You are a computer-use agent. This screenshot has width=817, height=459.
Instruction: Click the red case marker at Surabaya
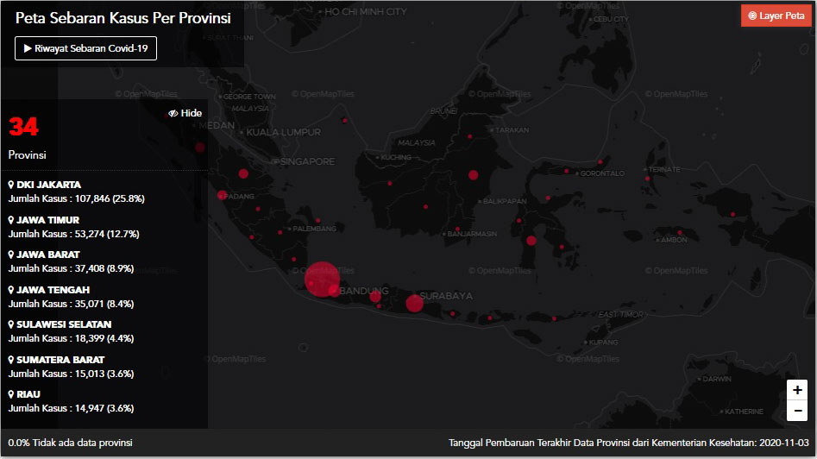pos(414,303)
